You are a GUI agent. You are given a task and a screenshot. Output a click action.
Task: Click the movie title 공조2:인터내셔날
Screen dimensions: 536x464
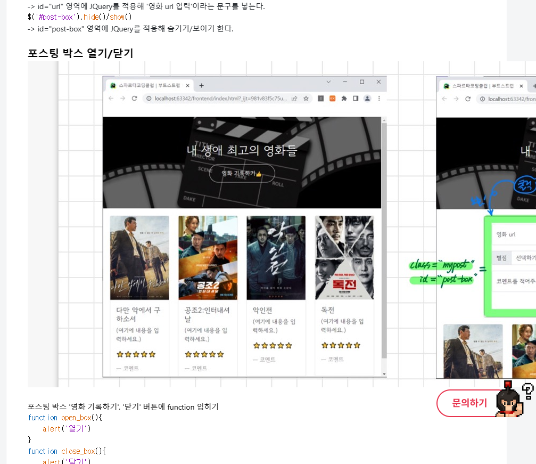click(207, 314)
